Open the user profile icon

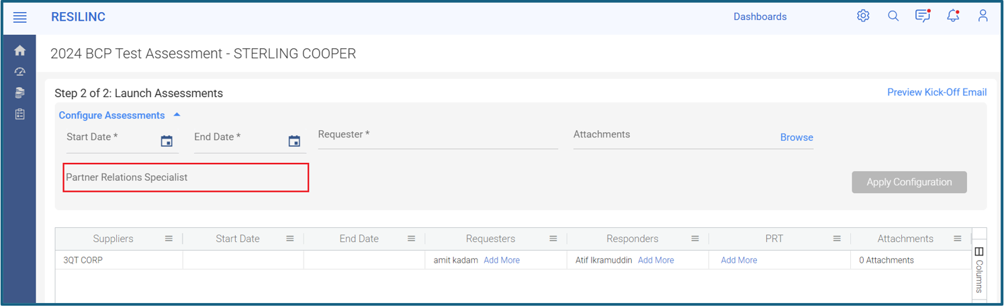point(983,16)
